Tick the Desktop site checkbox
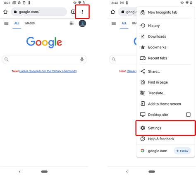 pyautogui.click(x=188, y=115)
